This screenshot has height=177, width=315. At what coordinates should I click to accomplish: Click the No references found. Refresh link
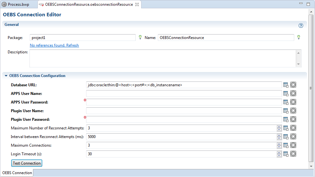coord(54,45)
